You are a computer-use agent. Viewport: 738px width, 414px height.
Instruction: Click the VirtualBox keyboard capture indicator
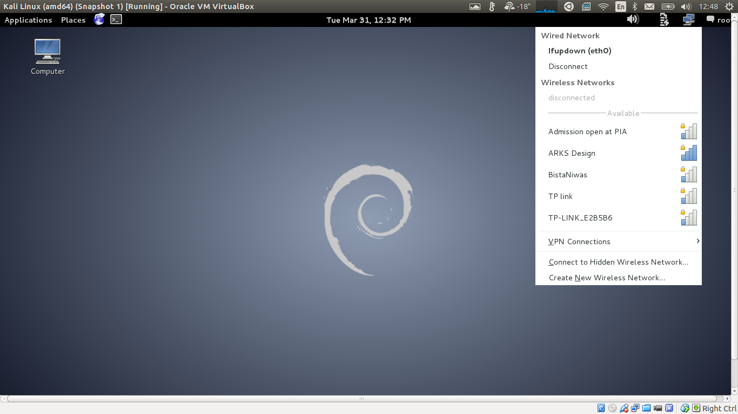(x=696, y=408)
